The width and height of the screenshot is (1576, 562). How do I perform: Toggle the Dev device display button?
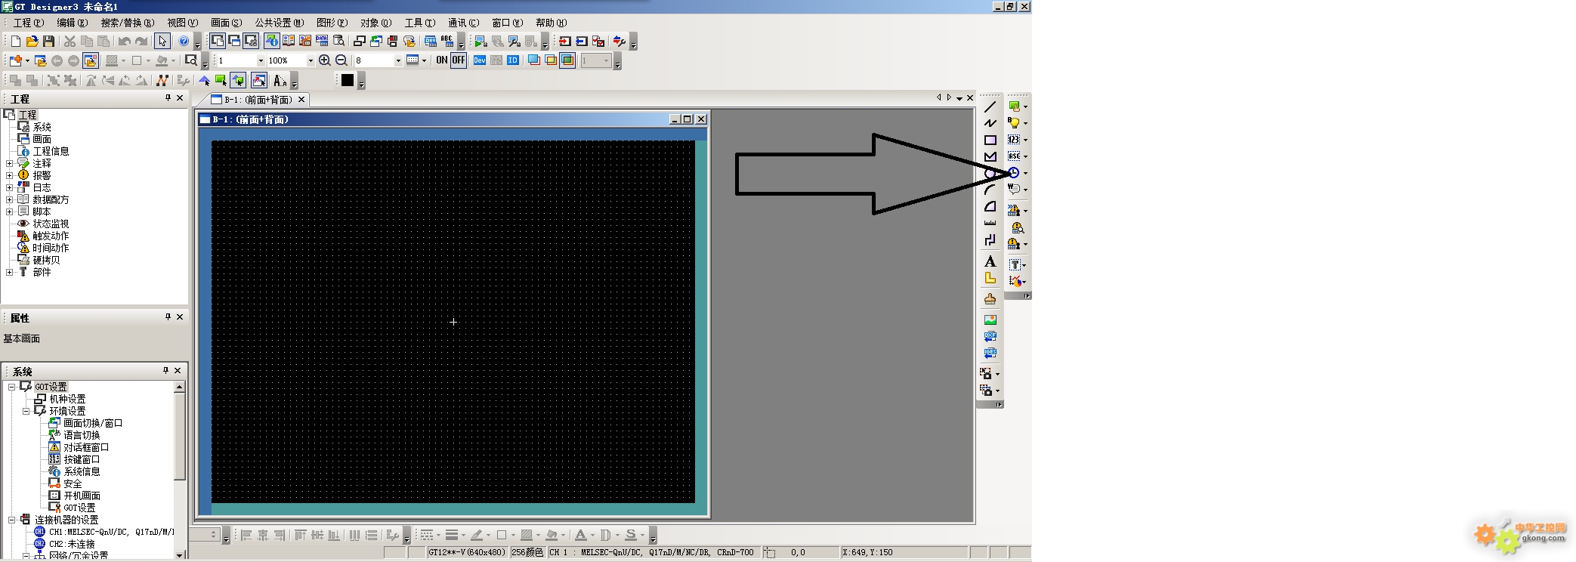click(x=480, y=60)
